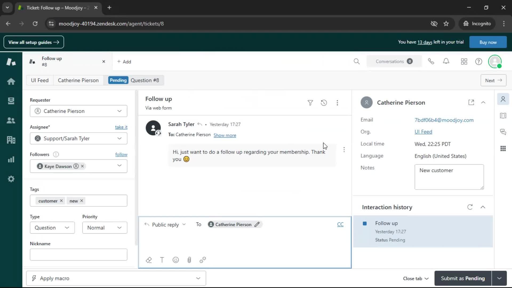512x288 pixels.
Task: Remove the customer tag
Action: pyautogui.click(x=61, y=201)
